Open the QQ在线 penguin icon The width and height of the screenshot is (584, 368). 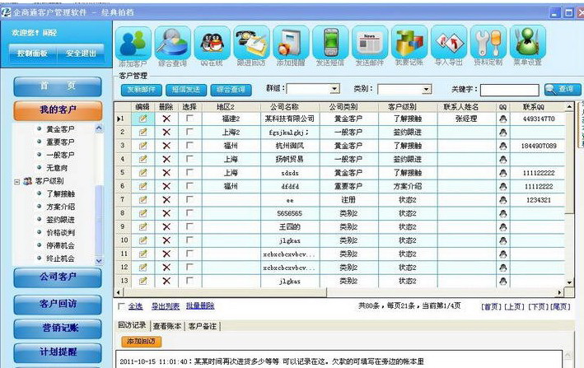[x=213, y=44]
